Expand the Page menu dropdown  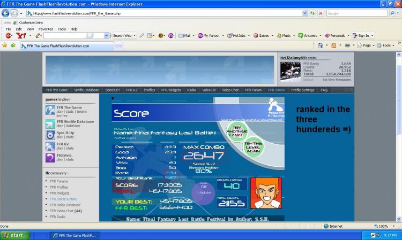pos(374,45)
